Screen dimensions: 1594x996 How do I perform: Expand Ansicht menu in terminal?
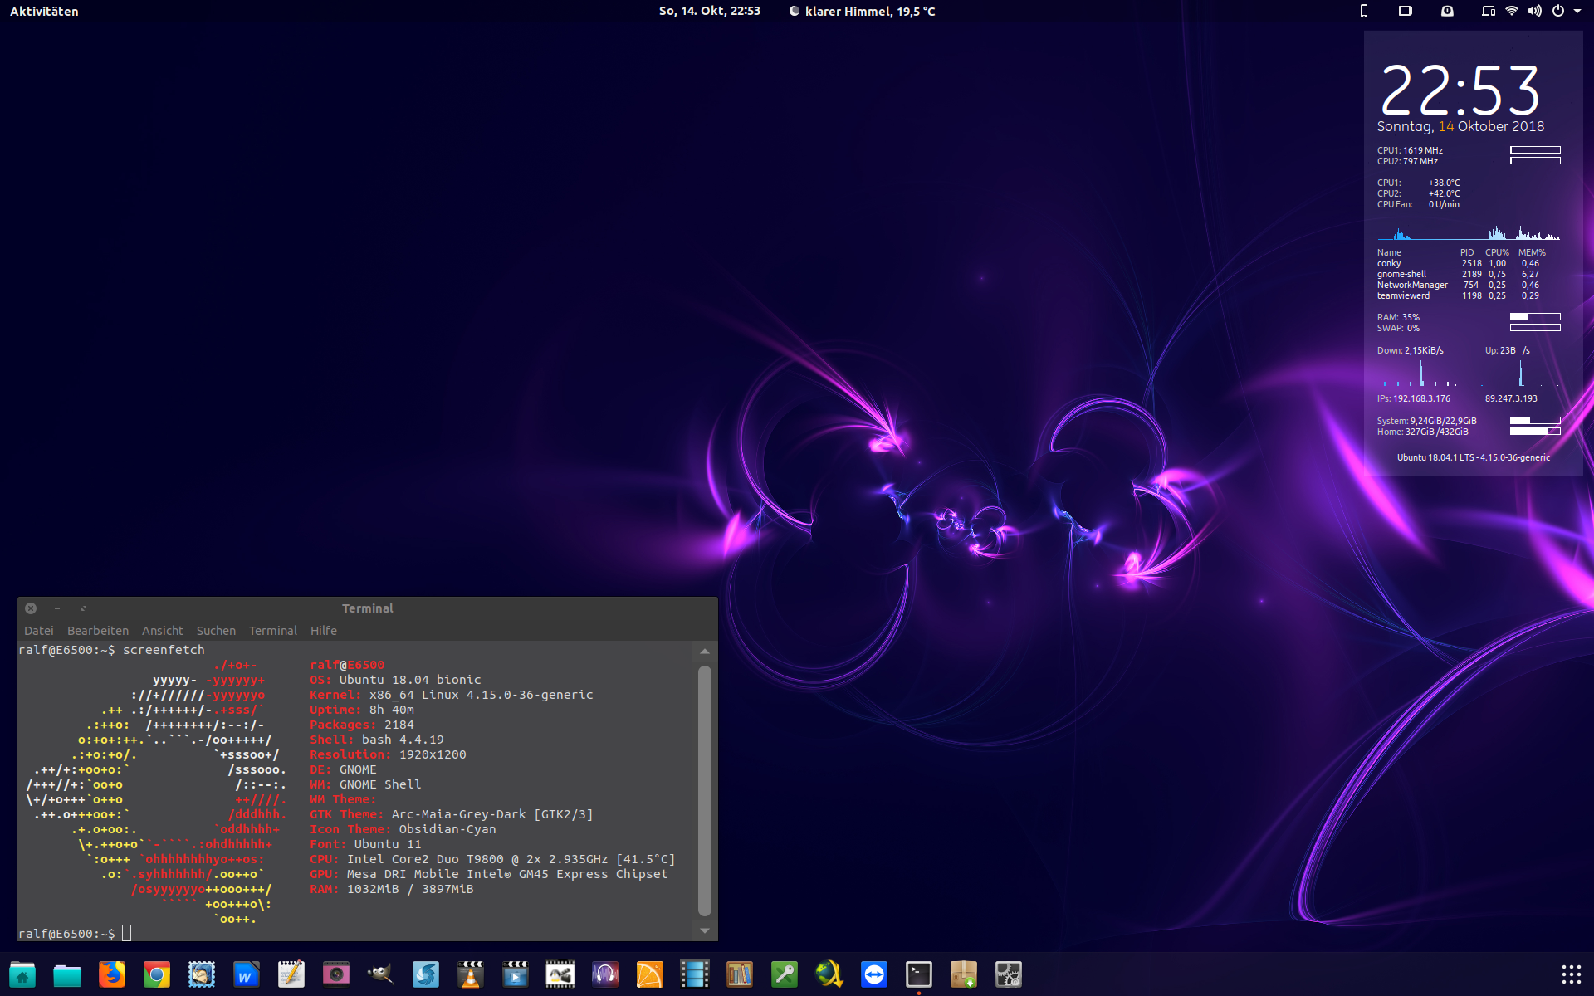pos(161,630)
